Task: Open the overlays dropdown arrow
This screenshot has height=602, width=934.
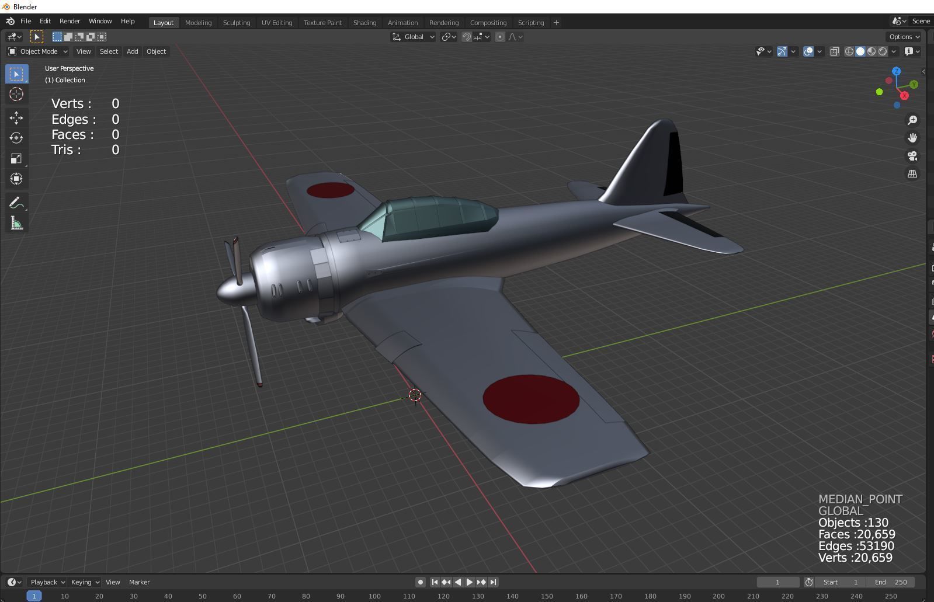Action: tap(820, 51)
